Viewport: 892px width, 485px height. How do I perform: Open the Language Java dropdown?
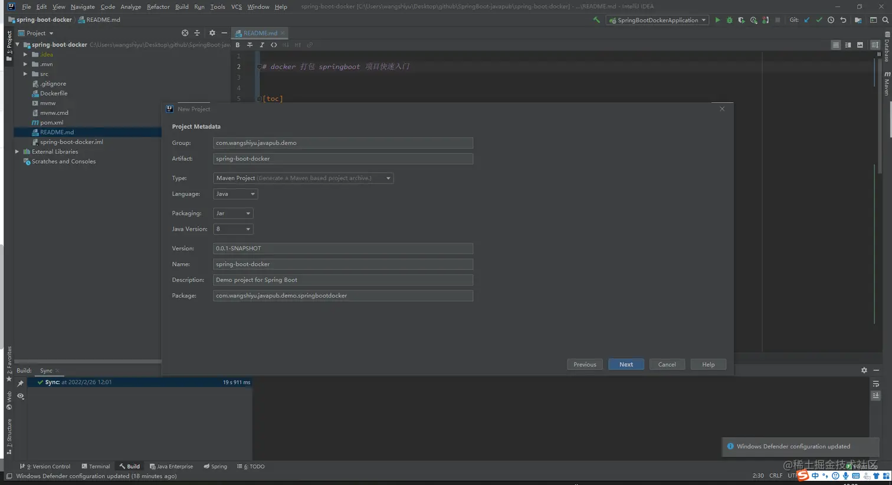pyautogui.click(x=235, y=194)
